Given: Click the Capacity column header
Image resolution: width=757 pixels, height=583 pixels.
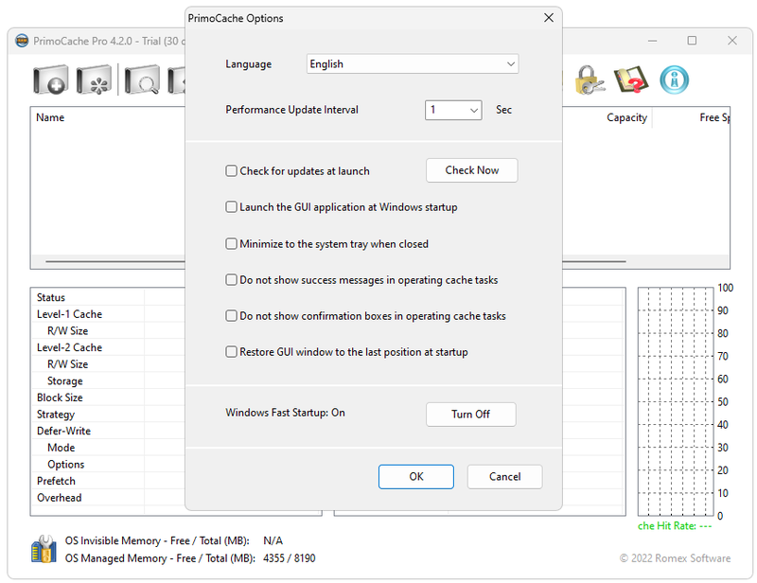Looking at the screenshot, I should pos(626,117).
